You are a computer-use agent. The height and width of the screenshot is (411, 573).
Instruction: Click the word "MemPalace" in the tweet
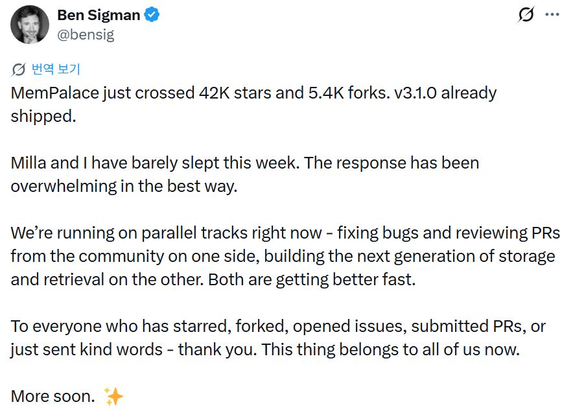click(x=56, y=93)
